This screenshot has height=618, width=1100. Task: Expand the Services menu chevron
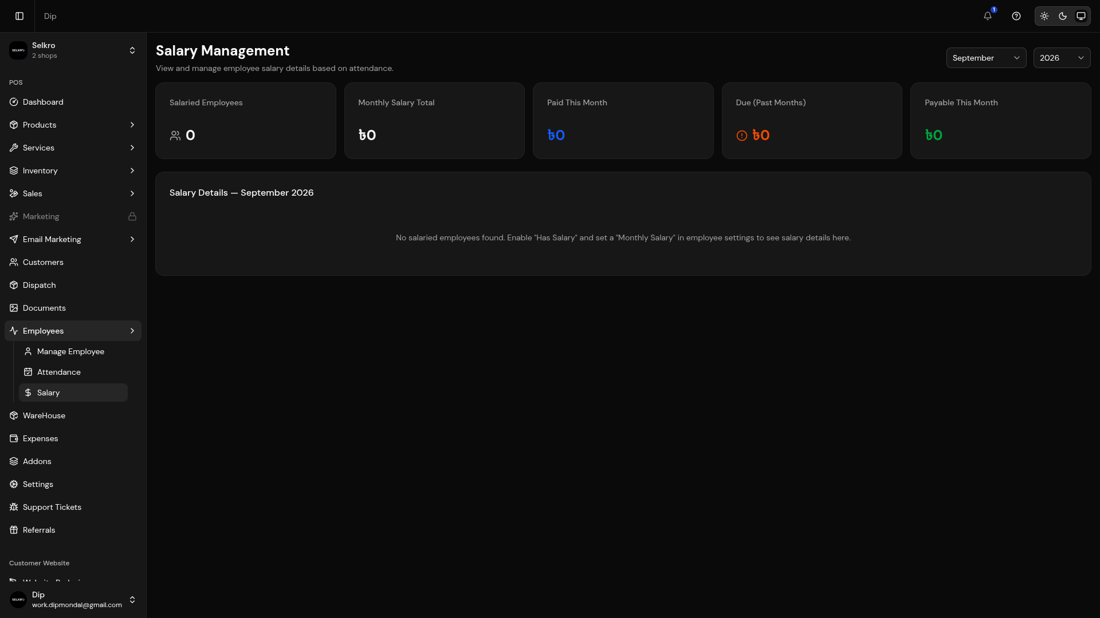pyautogui.click(x=132, y=148)
